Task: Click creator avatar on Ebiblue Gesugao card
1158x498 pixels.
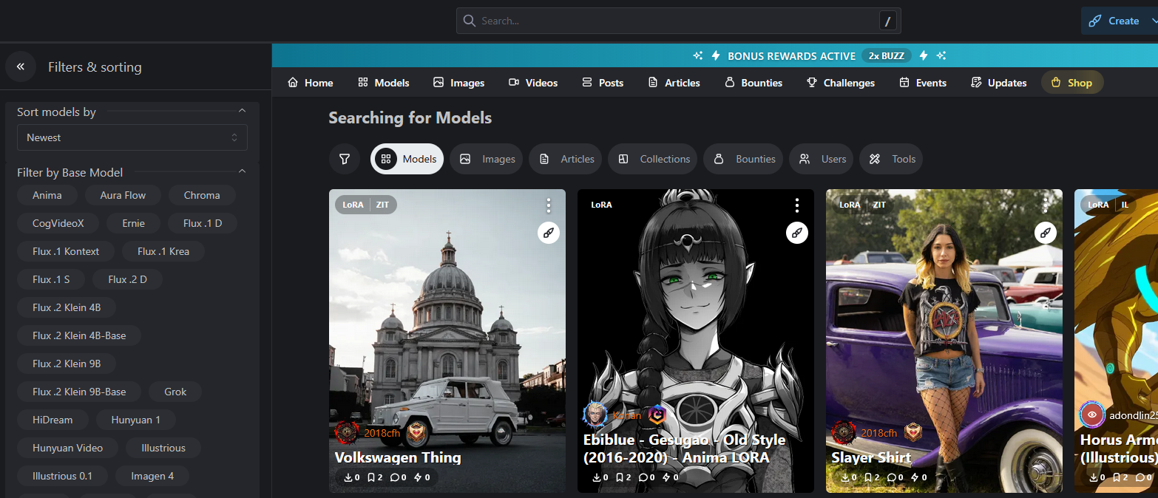Action: coord(595,415)
